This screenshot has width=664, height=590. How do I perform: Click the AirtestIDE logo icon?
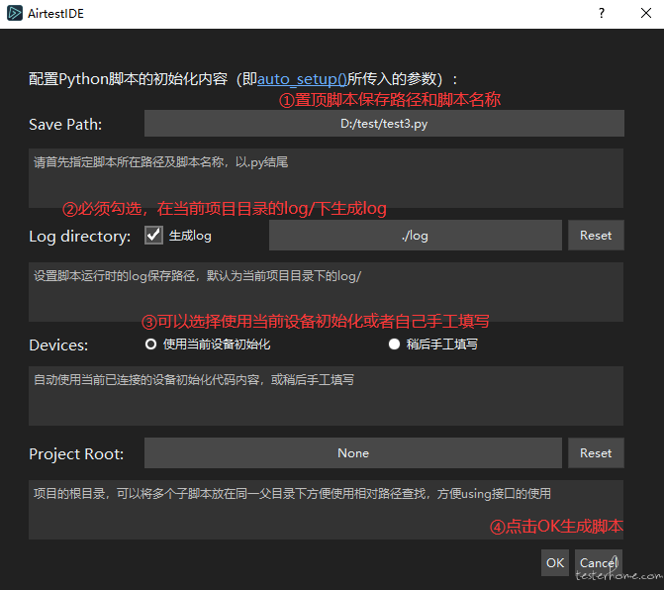pyautogui.click(x=15, y=13)
